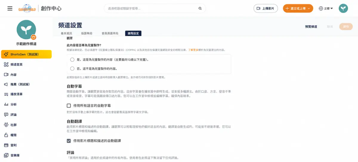Viewport: 358px width, 162px height.
Task: Click the 頻道首頁 grid icon
Action: click(6, 65)
